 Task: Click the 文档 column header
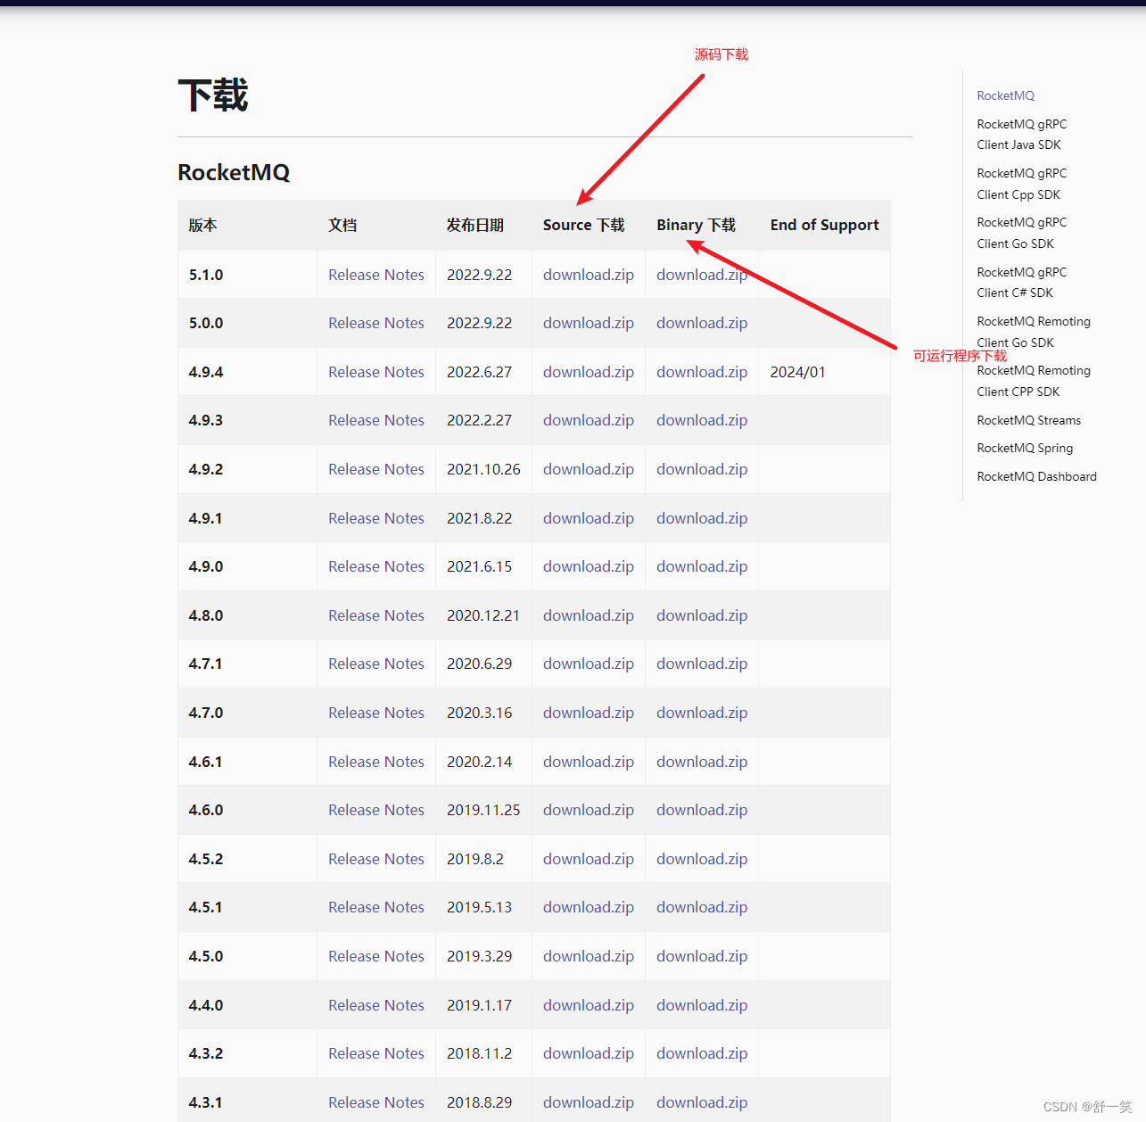click(342, 225)
